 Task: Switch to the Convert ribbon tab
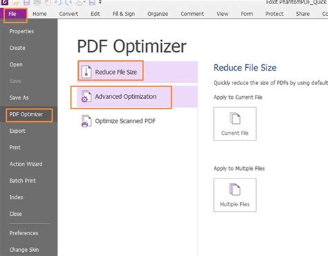69,14
